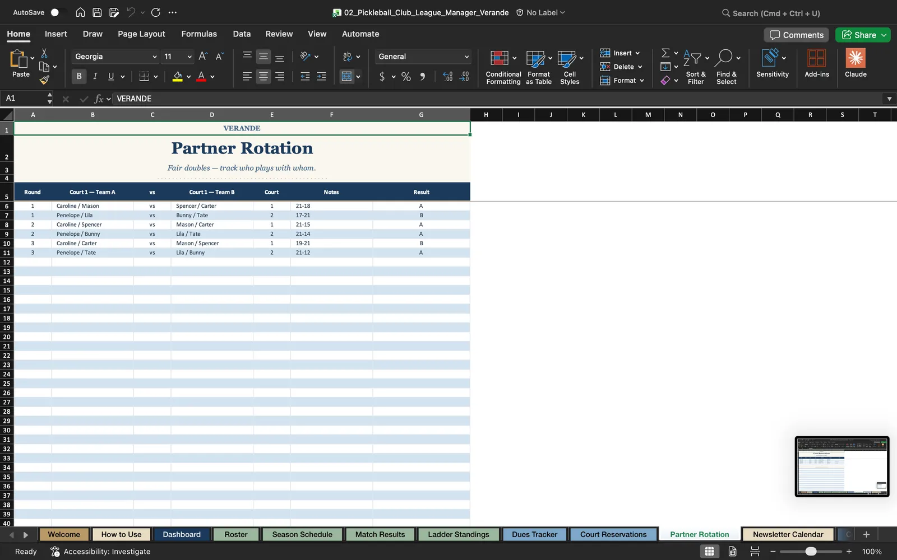Switch to the Court Reservations sheet
897x560 pixels.
[x=613, y=535]
